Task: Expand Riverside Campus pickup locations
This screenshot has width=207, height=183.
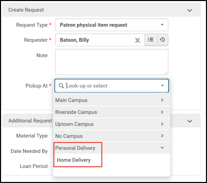Action: point(112,112)
